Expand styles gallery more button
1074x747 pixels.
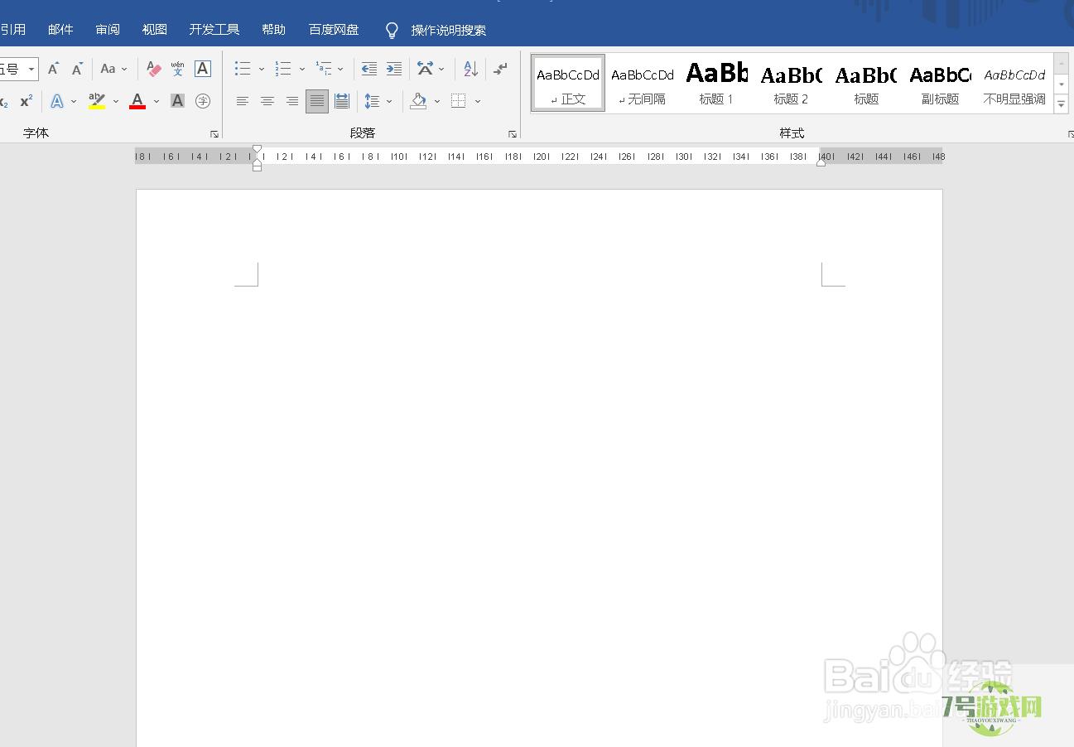pyautogui.click(x=1062, y=104)
